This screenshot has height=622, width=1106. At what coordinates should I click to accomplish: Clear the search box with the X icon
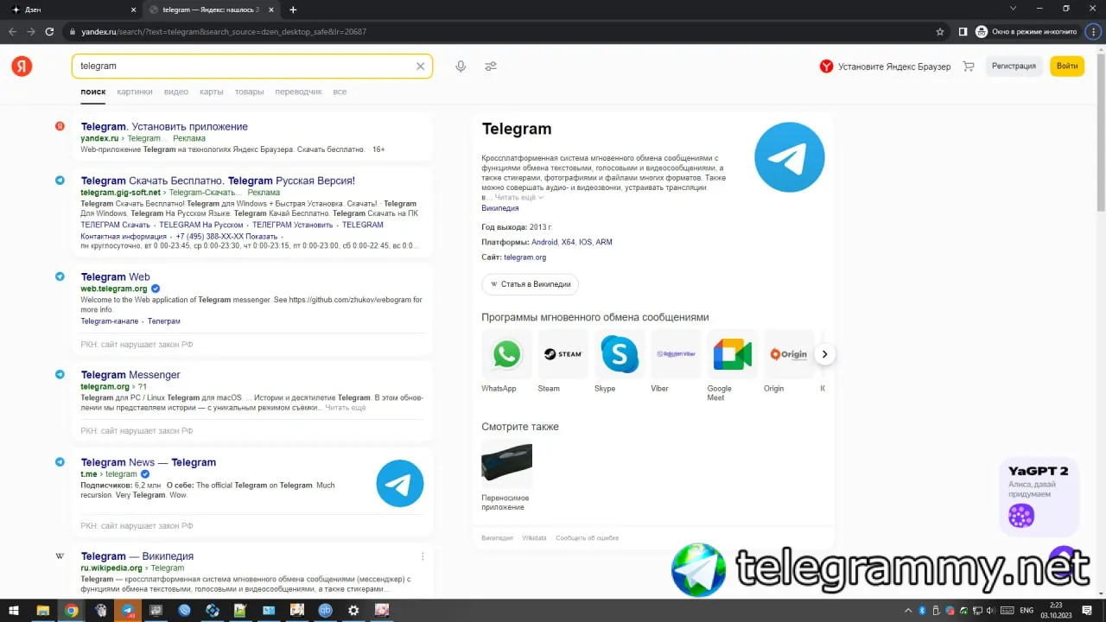click(x=421, y=66)
